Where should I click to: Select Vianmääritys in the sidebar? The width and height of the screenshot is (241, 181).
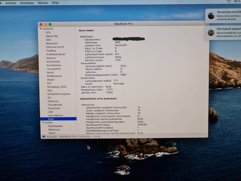55,115
